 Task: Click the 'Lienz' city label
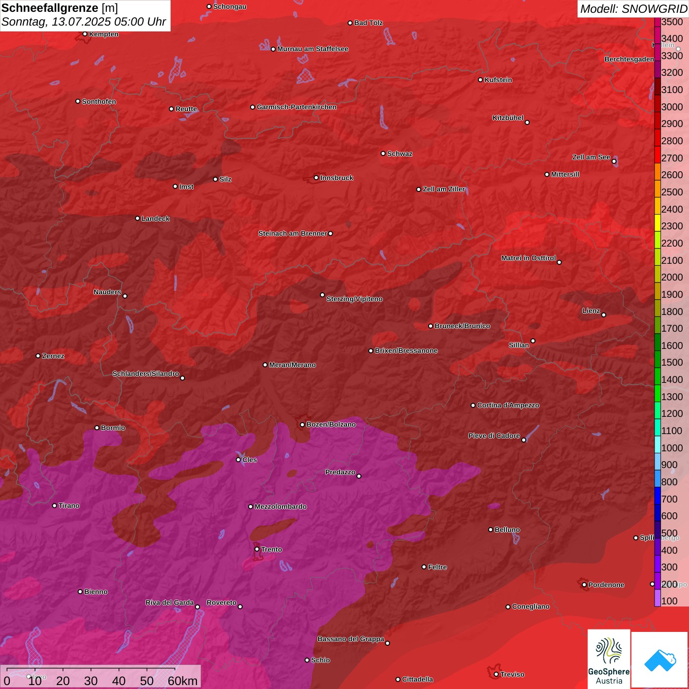click(x=591, y=311)
